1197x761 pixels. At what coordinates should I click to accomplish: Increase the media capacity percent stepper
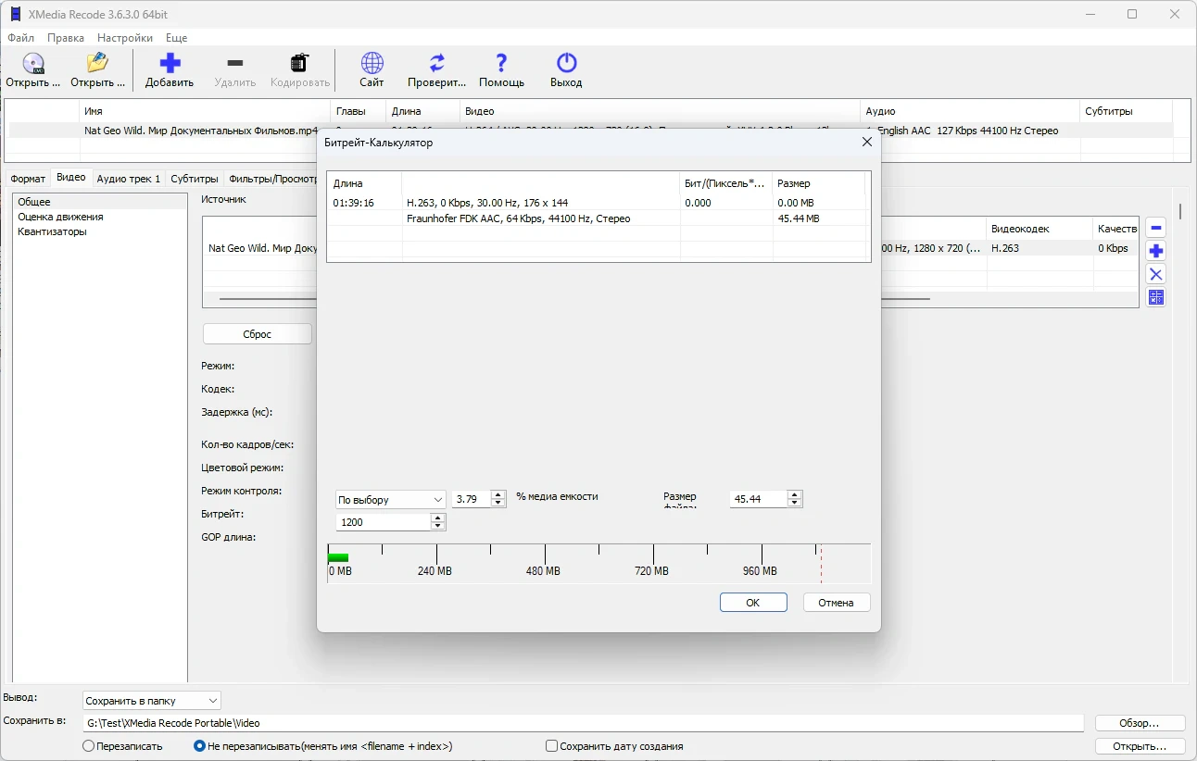tap(498, 495)
